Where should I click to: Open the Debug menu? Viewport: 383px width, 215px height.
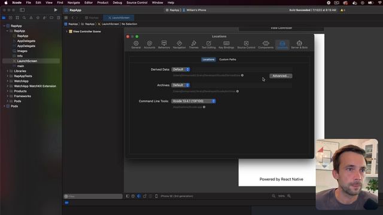click(117, 2)
